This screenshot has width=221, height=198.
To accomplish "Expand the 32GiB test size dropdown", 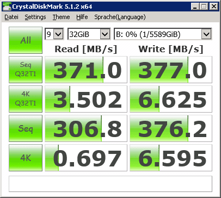I will click(x=105, y=34).
